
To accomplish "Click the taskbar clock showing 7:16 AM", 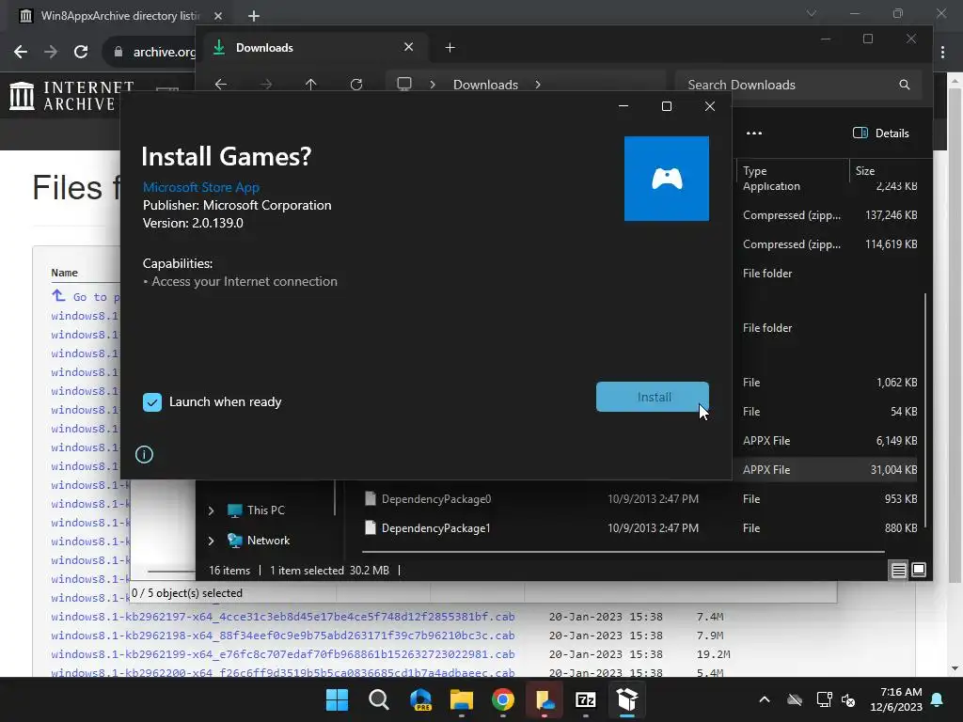I will click(896, 699).
